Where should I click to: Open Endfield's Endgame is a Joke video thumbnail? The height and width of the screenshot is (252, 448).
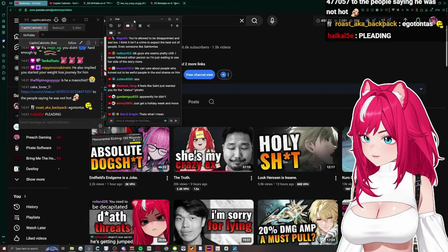(x=130, y=149)
